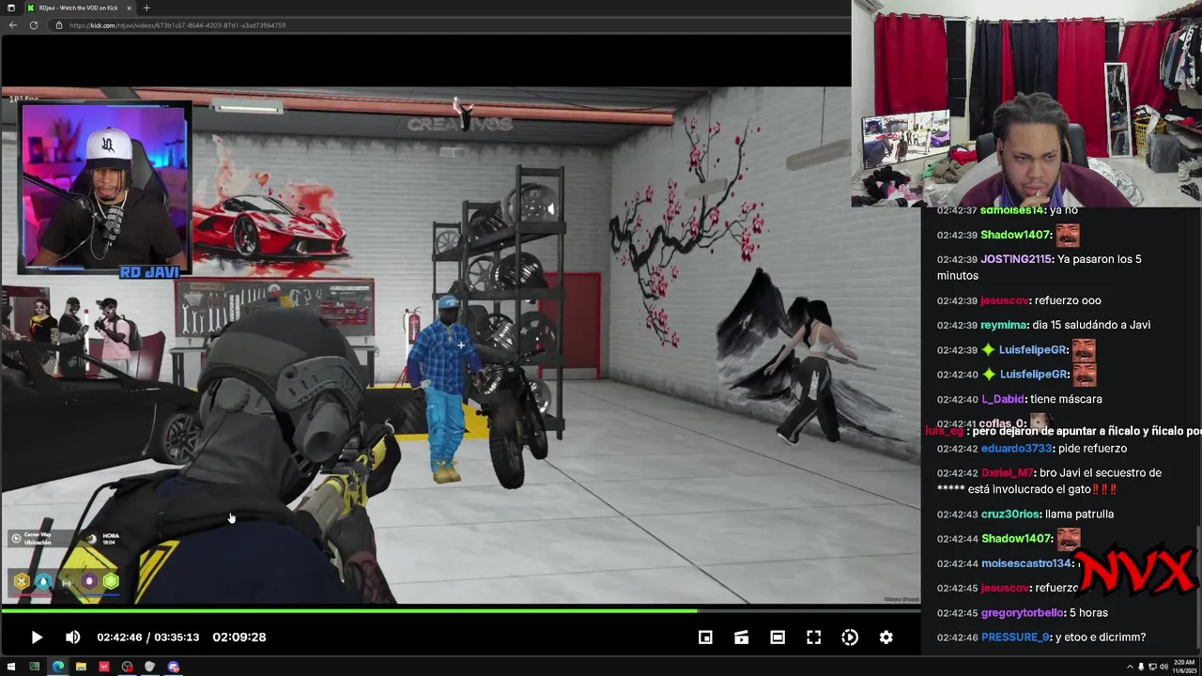This screenshot has width=1202, height=676.
Task: Open video settings gear icon
Action: pyautogui.click(x=886, y=638)
